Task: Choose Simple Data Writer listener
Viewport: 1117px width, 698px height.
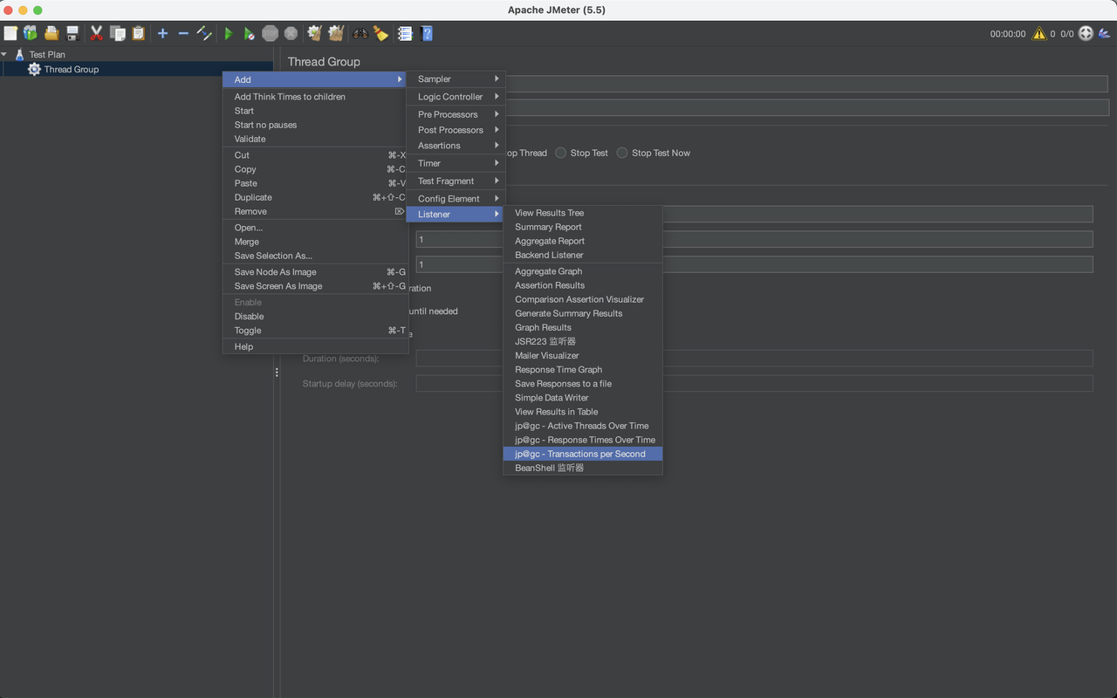Action: click(583, 398)
